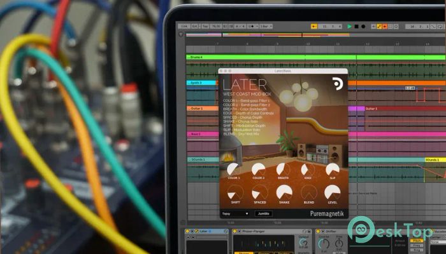Click the orange Re-enable Automation icon
This screenshot has width=446, height=254.
[x=385, y=27]
